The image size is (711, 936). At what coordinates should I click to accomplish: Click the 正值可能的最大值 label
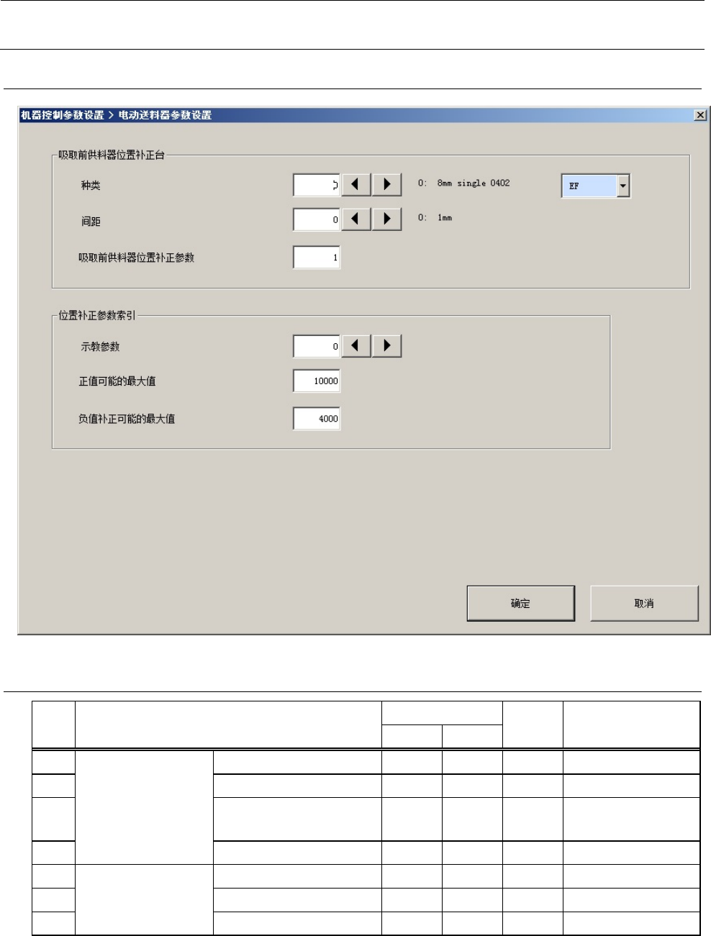(x=117, y=381)
